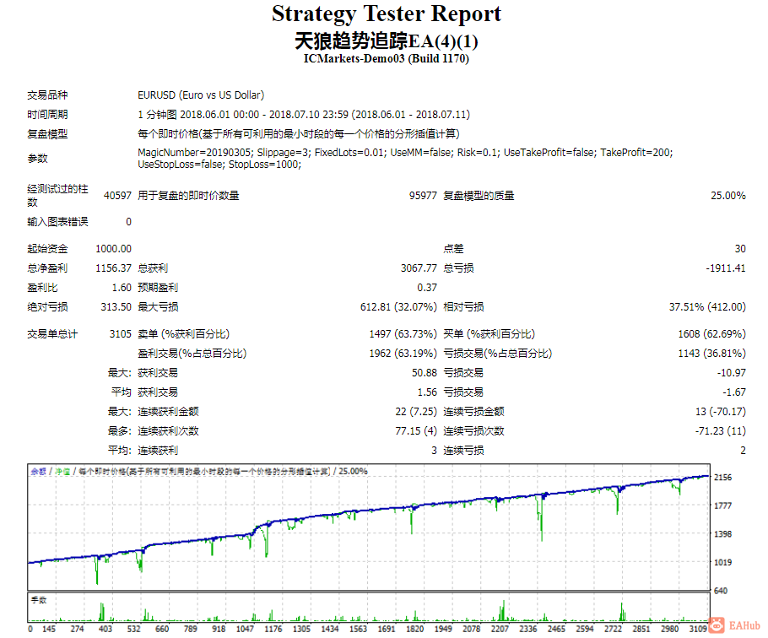Click the chart legend text ending in 25.00%
768x638 pixels.
tap(199, 472)
